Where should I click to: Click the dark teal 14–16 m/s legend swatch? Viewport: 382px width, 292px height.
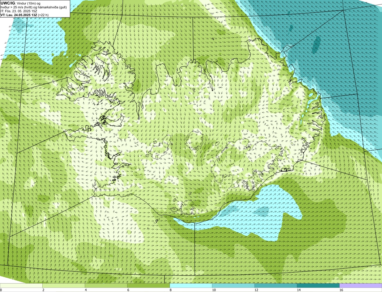pyautogui.click(x=318, y=286)
